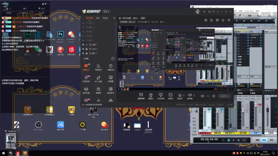This screenshot has width=278, height=156.
Task: Add a send on the Compressor channel in Studio One
Action: 260,76
